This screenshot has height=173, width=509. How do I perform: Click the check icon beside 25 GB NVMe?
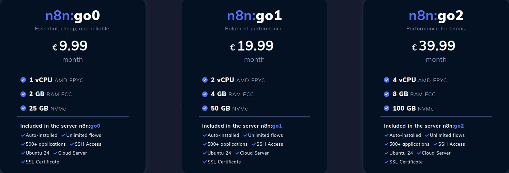(23, 108)
